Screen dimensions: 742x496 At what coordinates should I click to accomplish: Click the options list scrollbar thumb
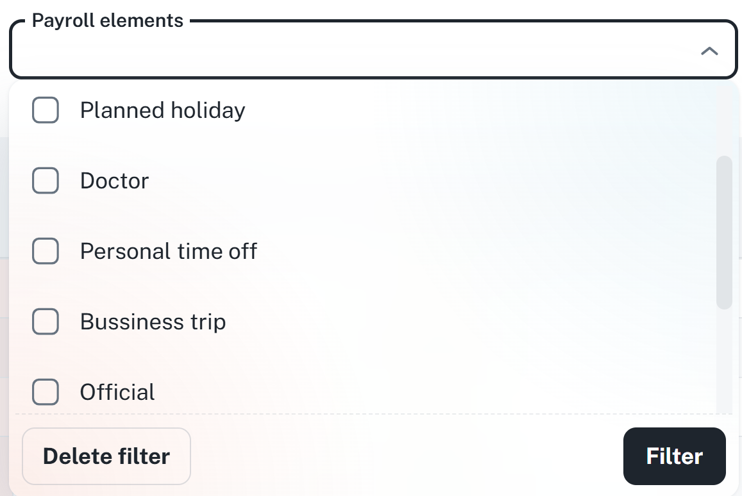723,232
